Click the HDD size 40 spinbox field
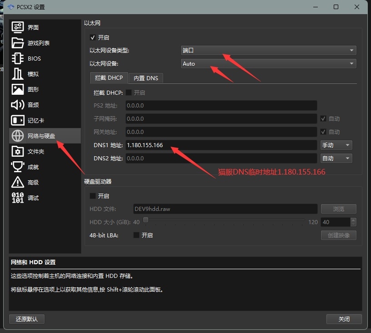Image resolution: width=371 pixels, height=333 pixels. 336,222
